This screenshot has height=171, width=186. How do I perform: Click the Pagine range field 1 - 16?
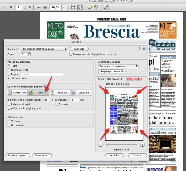42,75
